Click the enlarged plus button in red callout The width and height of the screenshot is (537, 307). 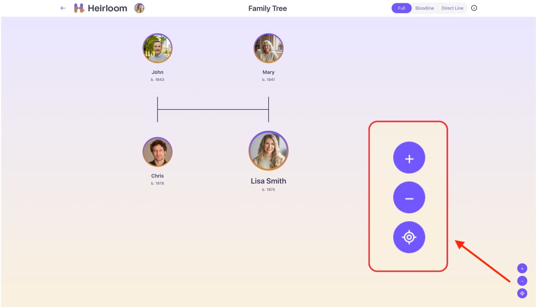point(409,158)
